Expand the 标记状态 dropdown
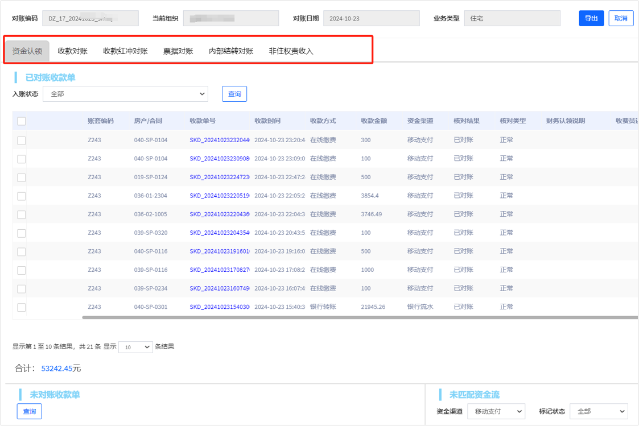 point(598,411)
